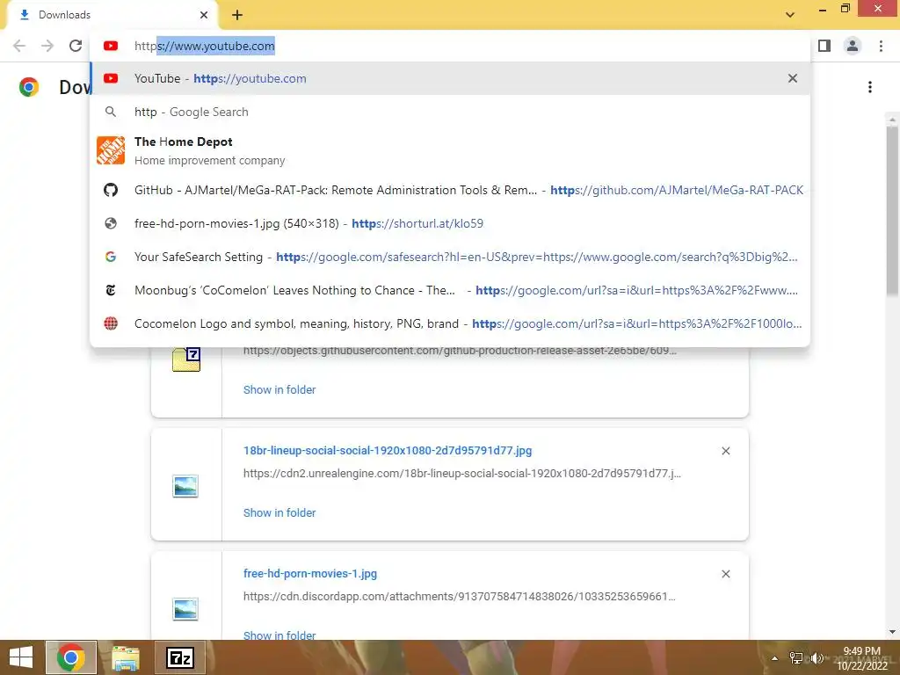
Task: Open Downloads page more actions menu
Action: 870,87
